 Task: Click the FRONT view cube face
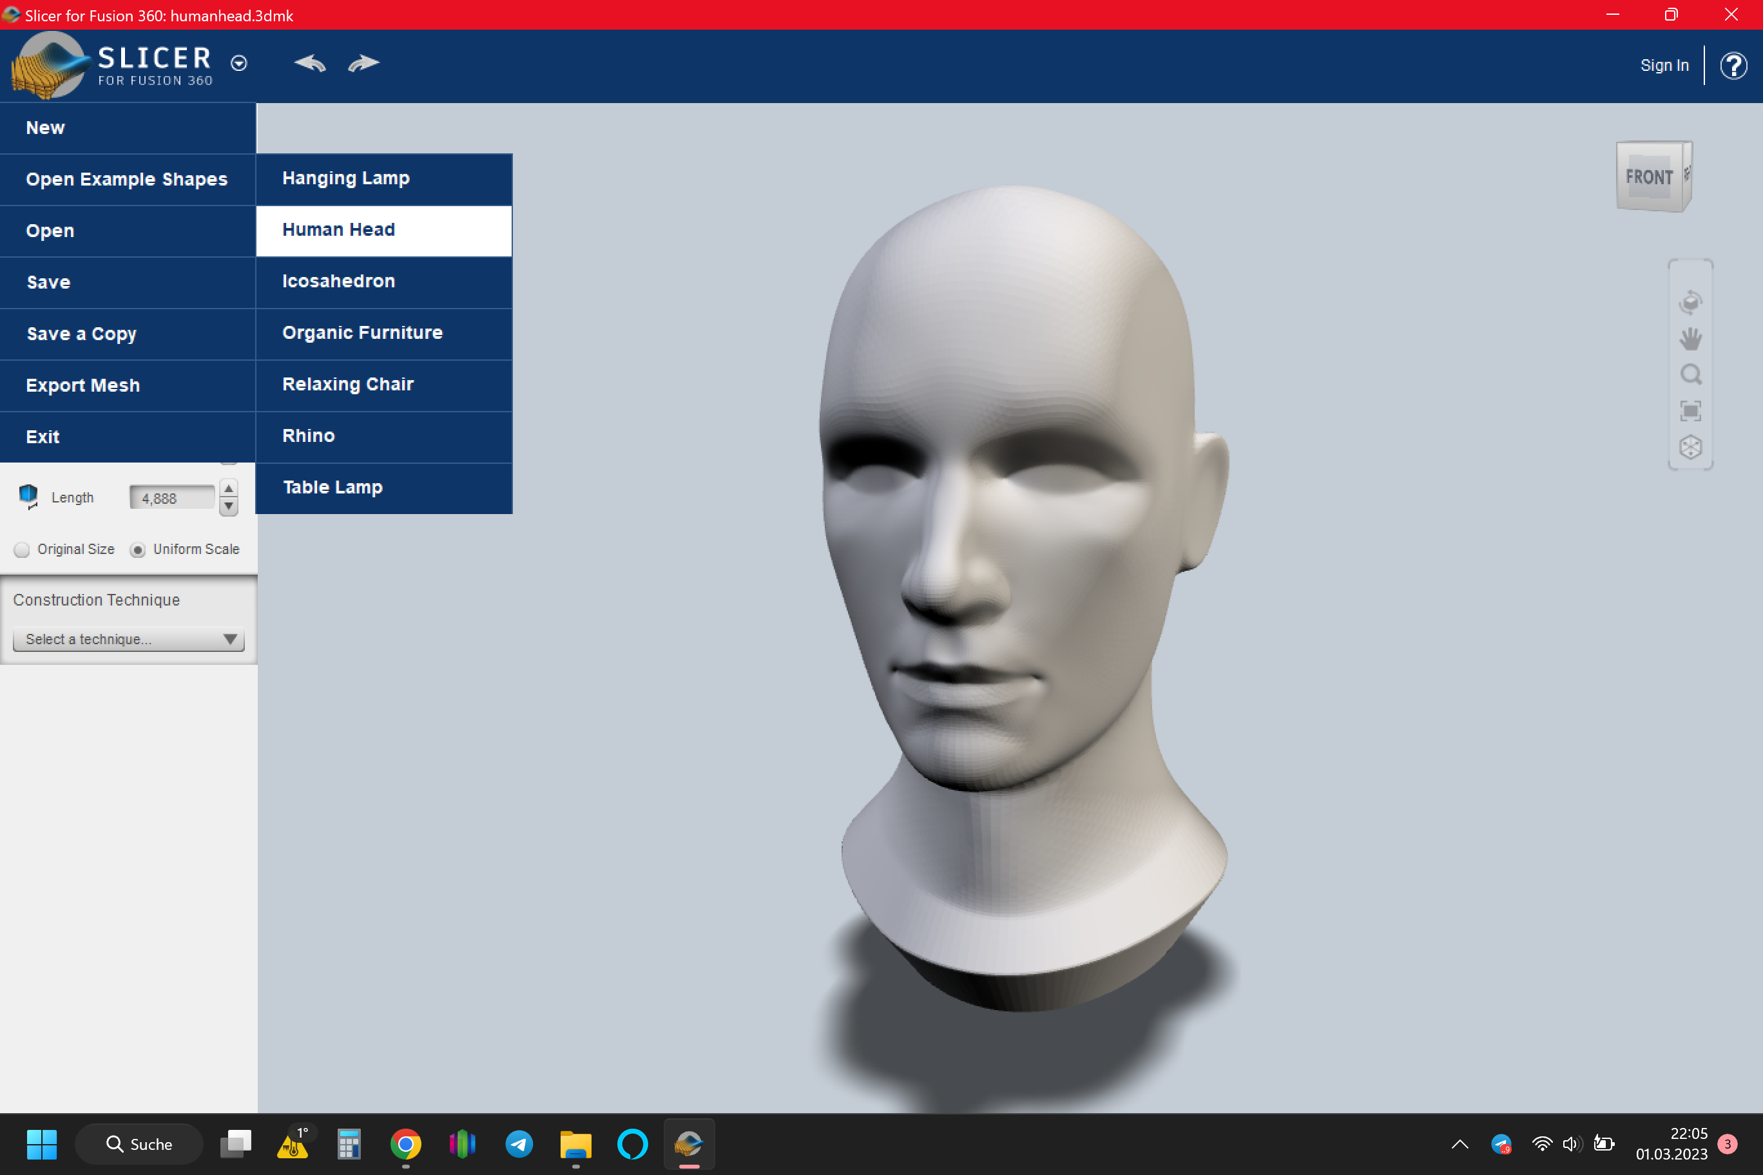point(1648,178)
